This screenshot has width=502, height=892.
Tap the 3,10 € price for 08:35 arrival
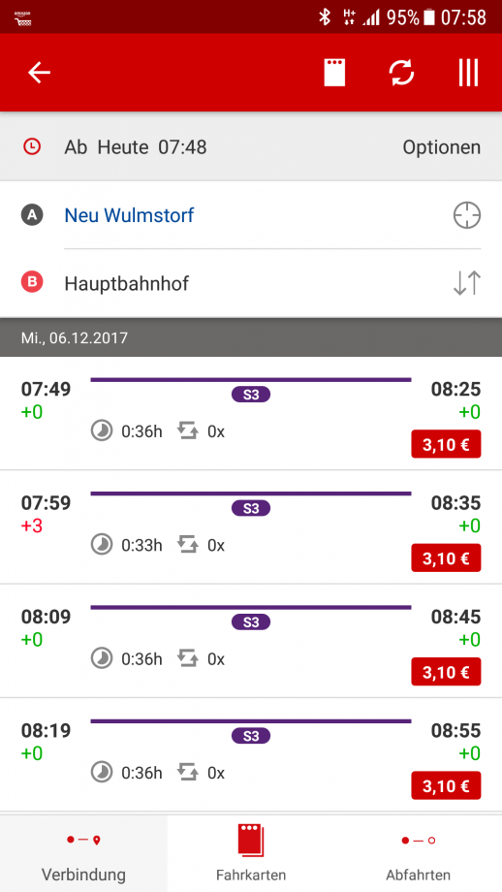click(x=447, y=558)
